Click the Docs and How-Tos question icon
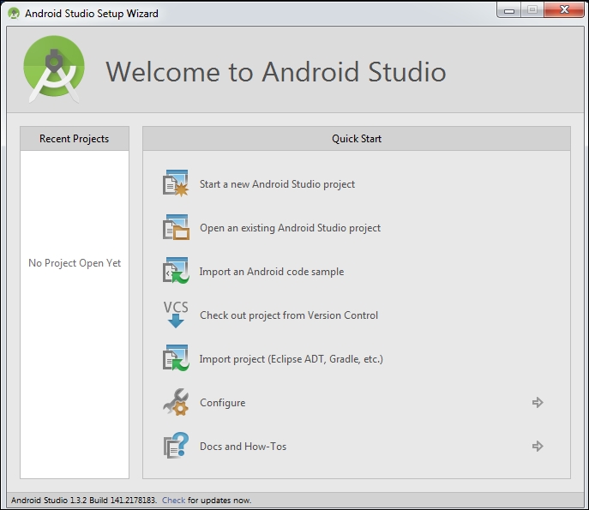589x510 pixels. click(176, 446)
